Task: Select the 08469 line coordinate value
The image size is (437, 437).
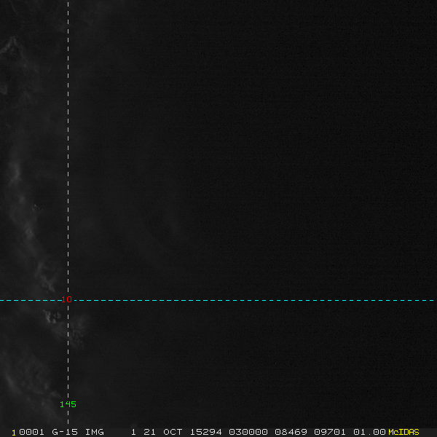Action: [291, 432]
